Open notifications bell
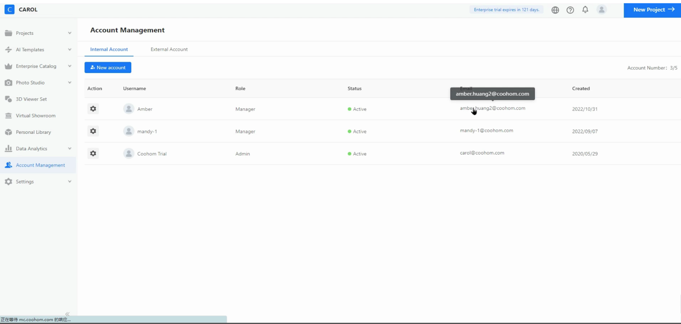This screenshot has width=681, height=324. pyautogui.click(x=585, y=10)
